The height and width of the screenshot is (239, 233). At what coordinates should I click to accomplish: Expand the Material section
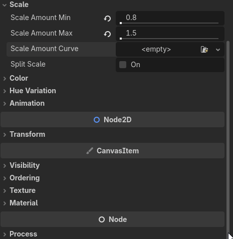5,203
